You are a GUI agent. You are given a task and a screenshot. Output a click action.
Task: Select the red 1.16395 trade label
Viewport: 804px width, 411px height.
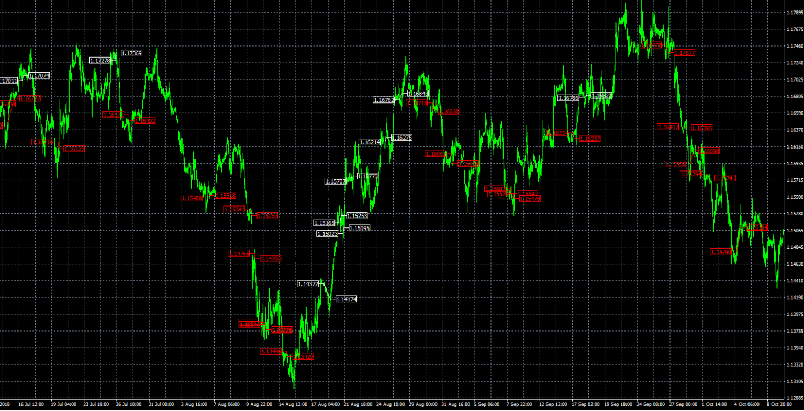click(701, 128)
